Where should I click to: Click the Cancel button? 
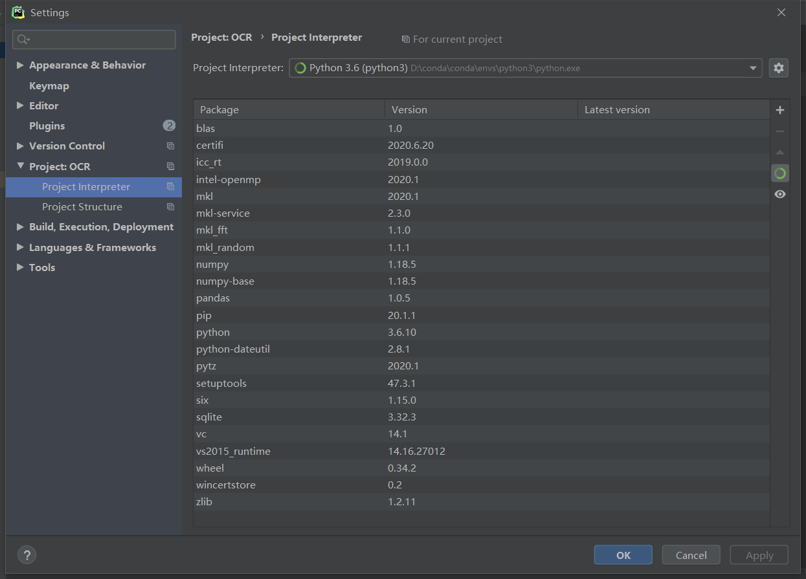tap(691, 555)
